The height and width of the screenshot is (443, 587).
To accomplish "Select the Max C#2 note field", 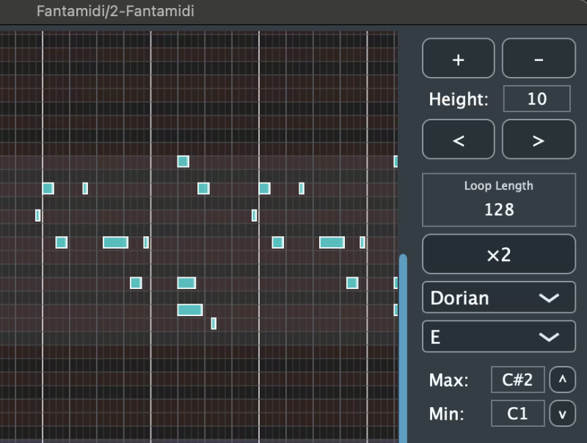I will coord(518,380).
